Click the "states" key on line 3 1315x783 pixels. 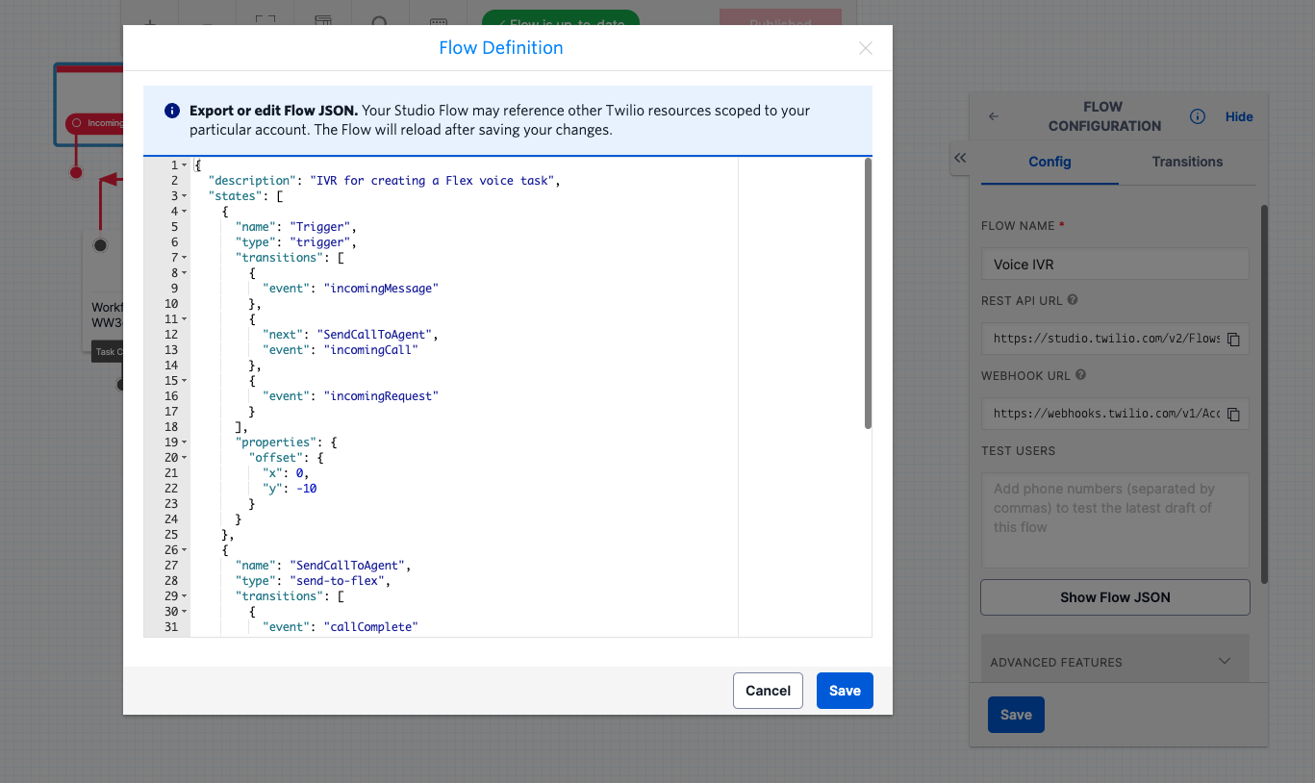click(234, 196)
